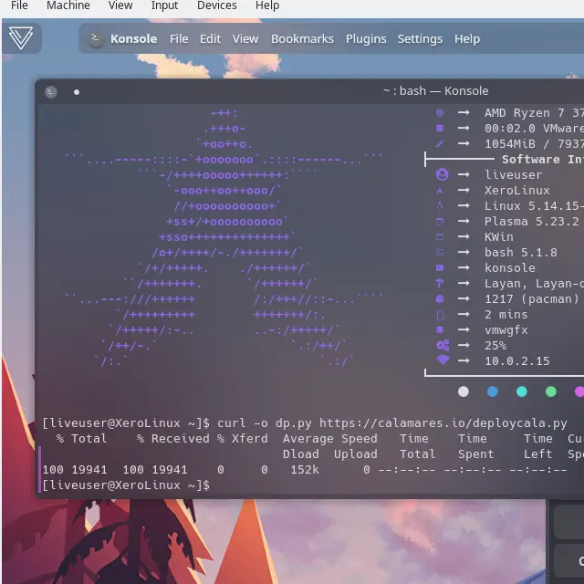Open Konsole's Edit menu
The height and width of the screenshot is (584, 584).
[x=210, y=38]
